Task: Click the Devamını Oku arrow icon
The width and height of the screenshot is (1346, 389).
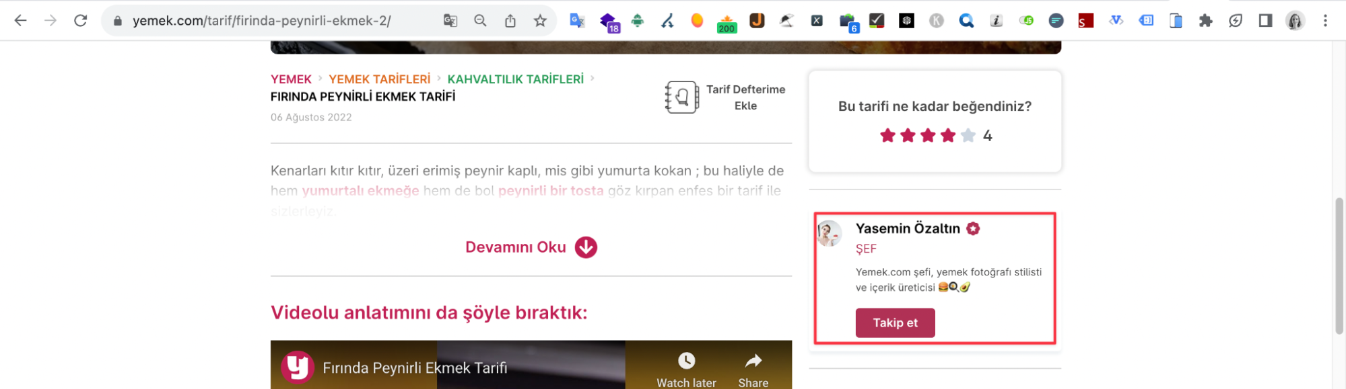Action: (x=586, y=247)
